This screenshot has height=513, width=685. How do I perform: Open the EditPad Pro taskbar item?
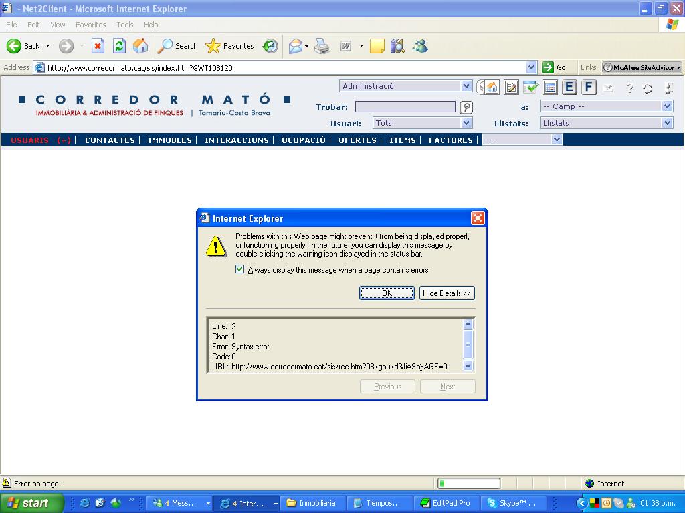tap(446, 503)
